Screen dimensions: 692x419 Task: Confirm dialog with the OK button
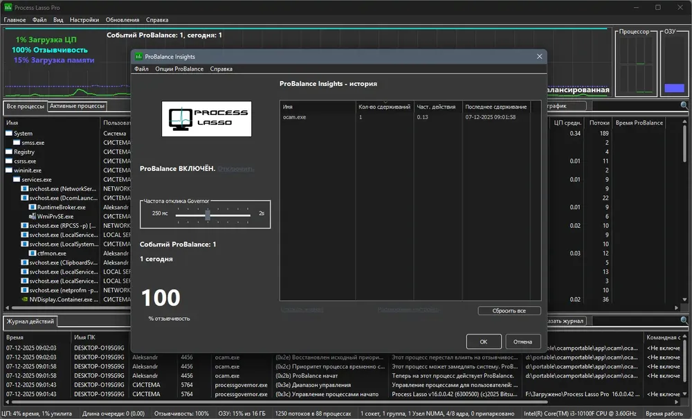tap(484, 341)
